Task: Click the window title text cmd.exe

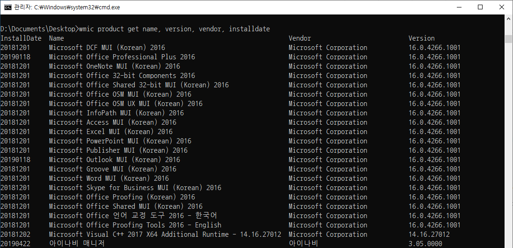Action: [x=67, y=7]
